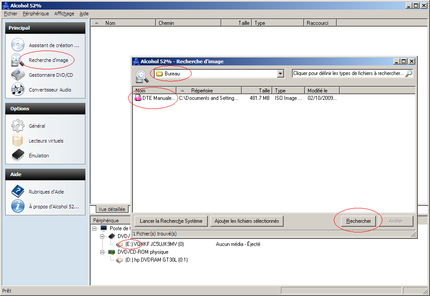The image size is (430, 296).
Task: Click the 02/10/2009 modified date cell
Action: (x=322, y=98)
